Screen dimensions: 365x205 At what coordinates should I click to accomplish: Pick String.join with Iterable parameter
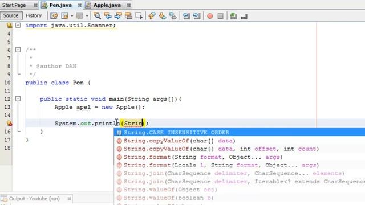[x=240, y=182]
